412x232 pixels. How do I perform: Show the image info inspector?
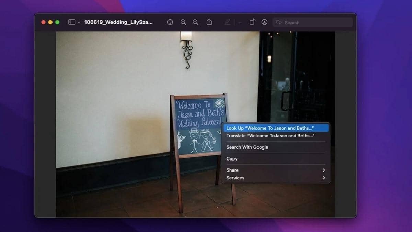pos(170,22)
